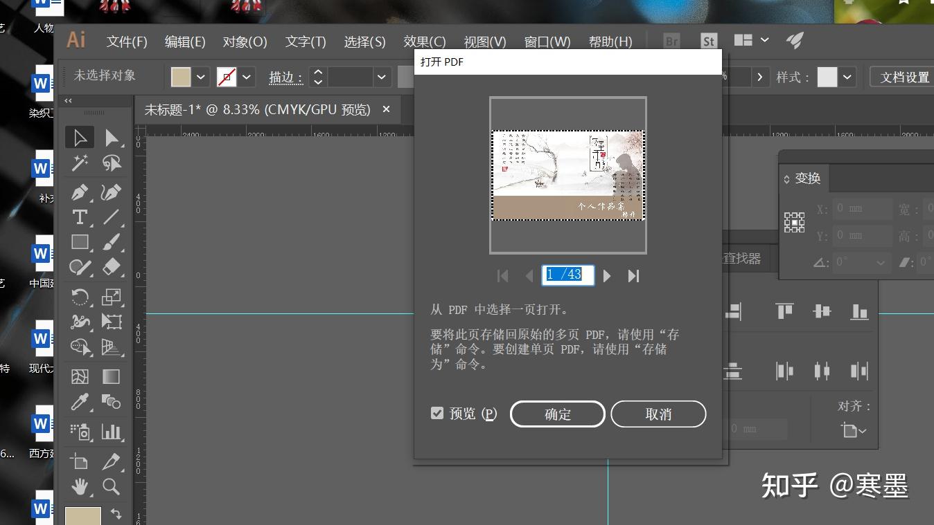
Task: Click vertical align top icon
Action: (x=784, y=311)
